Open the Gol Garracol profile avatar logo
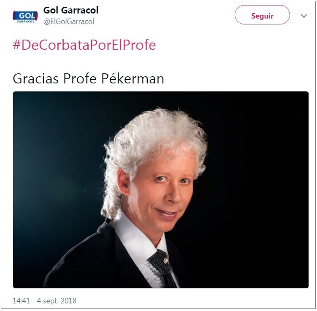Viewport: 317px width, 311px height. (25, 16)
